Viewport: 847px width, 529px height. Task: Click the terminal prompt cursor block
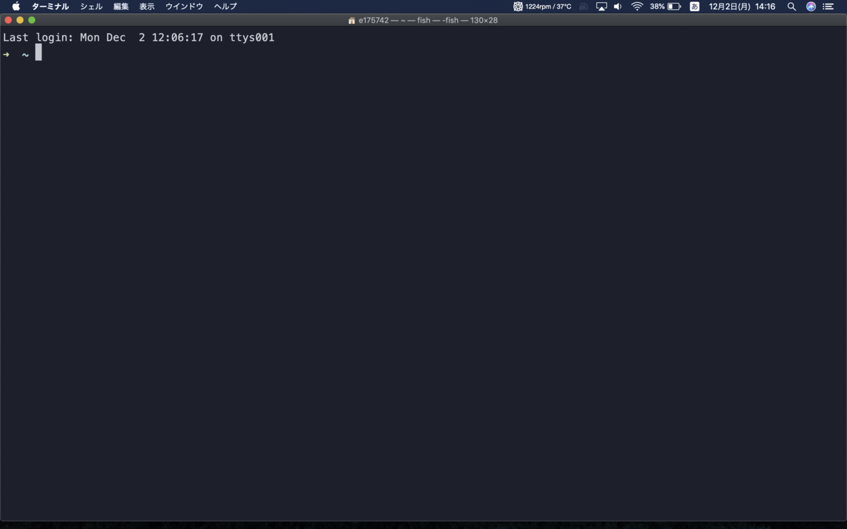coord(39,53)
